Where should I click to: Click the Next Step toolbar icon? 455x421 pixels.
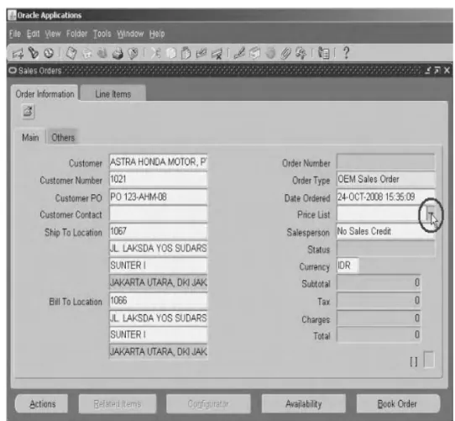pos(86,54)
